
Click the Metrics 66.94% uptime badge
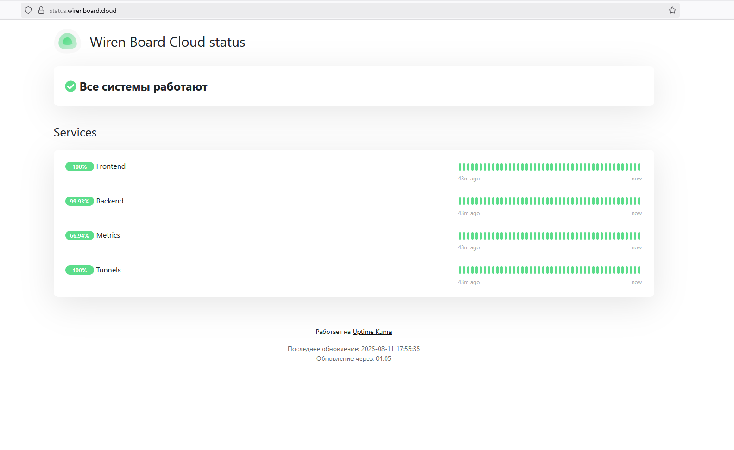click(x=80, y=235)
